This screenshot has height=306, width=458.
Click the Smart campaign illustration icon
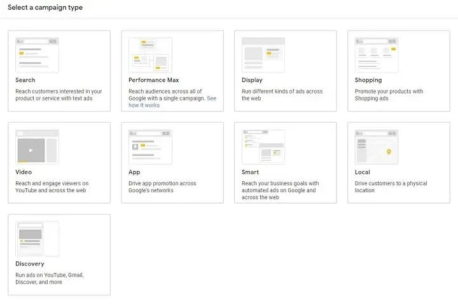click(263, 147)
